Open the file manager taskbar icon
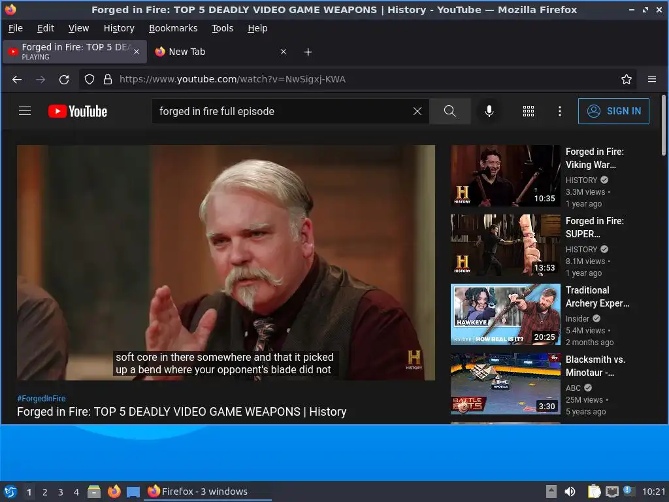Screen dimensions: 669x502 (94, 492)
